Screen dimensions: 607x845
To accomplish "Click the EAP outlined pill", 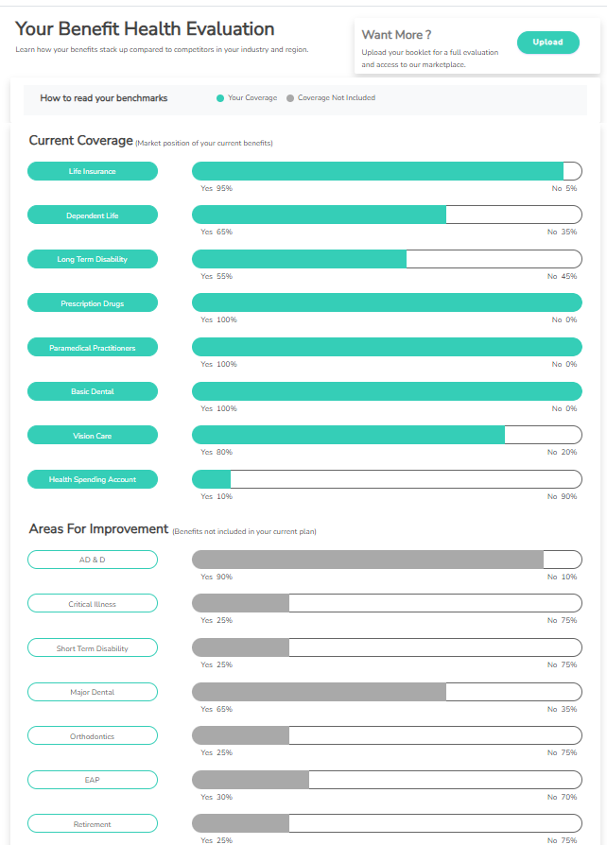I will [x=92, y=780].
